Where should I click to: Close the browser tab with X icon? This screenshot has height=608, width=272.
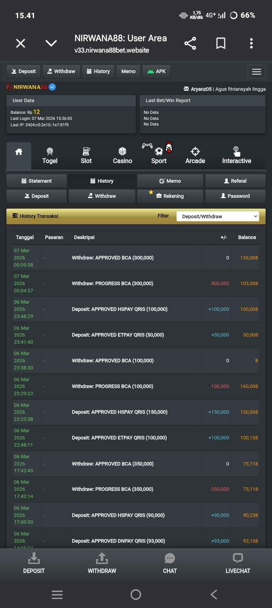click(x=21, y=43)
